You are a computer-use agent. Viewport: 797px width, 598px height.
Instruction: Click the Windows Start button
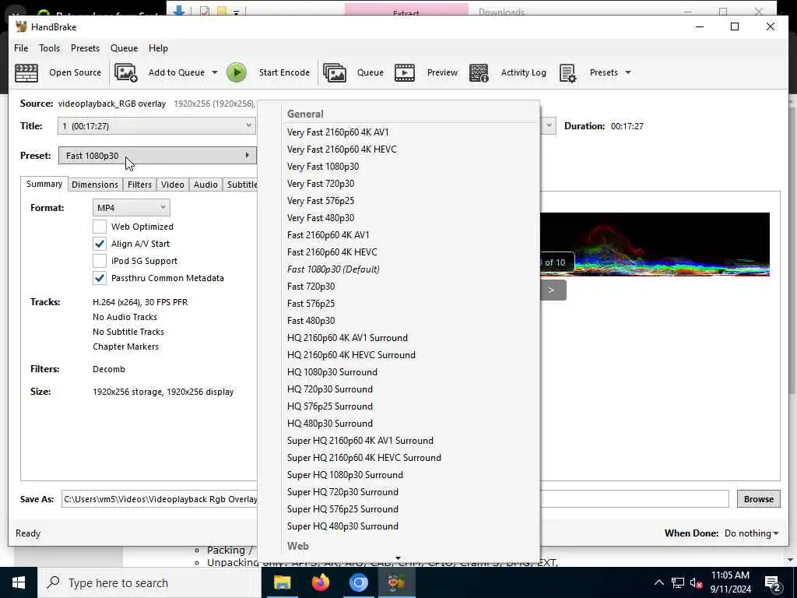19,582
